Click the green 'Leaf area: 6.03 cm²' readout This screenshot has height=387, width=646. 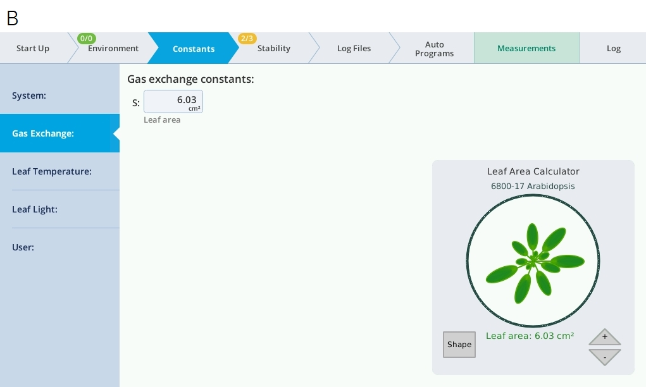coord(530,336)
